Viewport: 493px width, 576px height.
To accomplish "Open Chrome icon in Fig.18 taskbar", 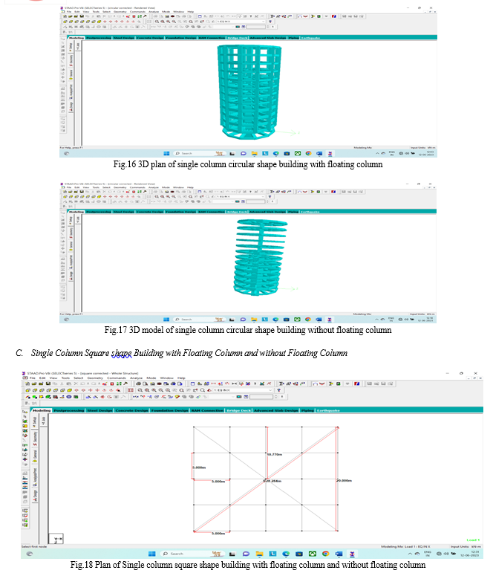I will 325,554.
